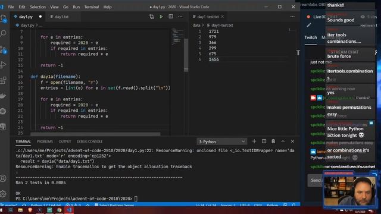Viewport: 381px width, 214px height.
Task: Open the Terminal menu
Action: [x=91, y=7]
